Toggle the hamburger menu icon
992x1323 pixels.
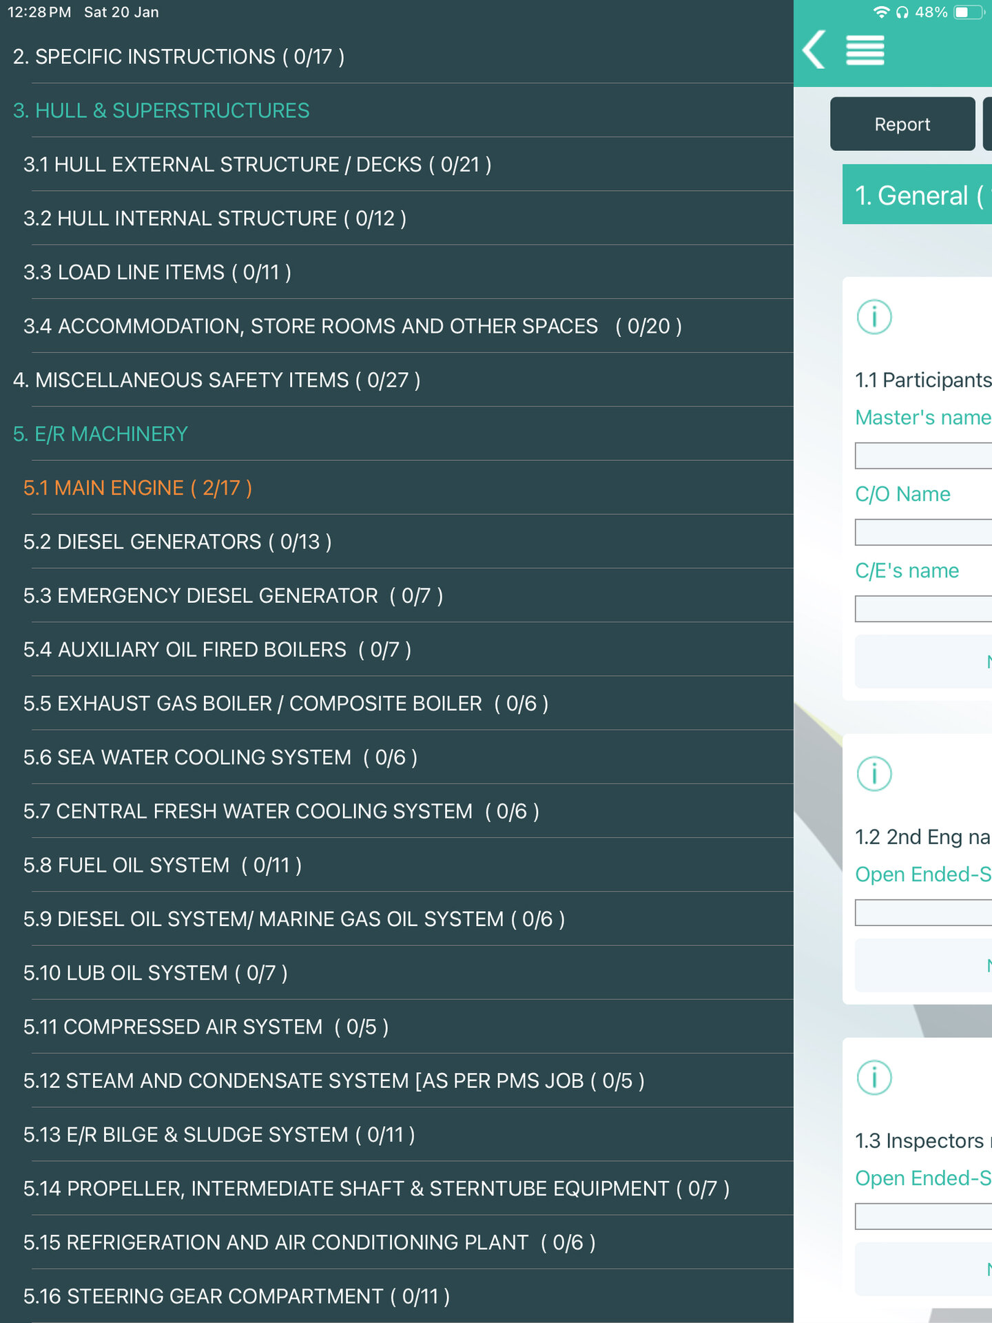point(865,50)
